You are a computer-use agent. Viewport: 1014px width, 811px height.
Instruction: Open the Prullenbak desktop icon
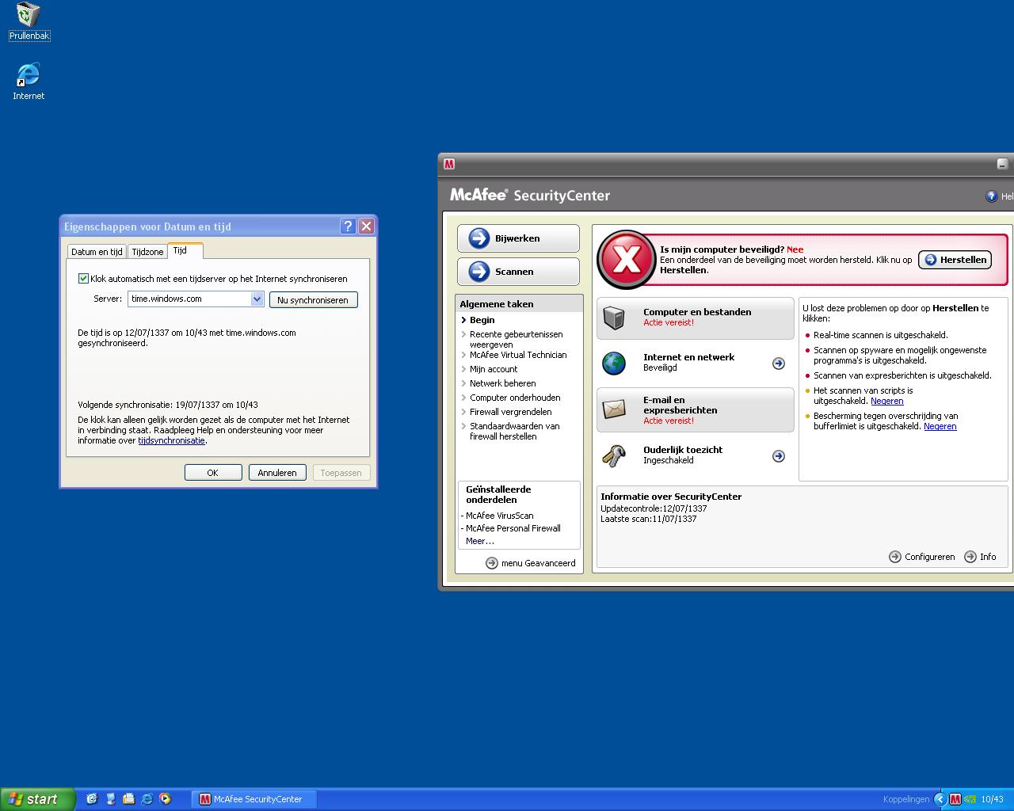(29, 21)
